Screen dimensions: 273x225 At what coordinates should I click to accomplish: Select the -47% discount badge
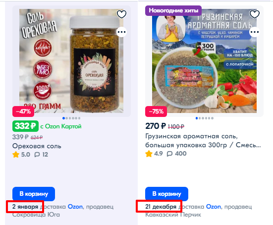coord(23,112)
